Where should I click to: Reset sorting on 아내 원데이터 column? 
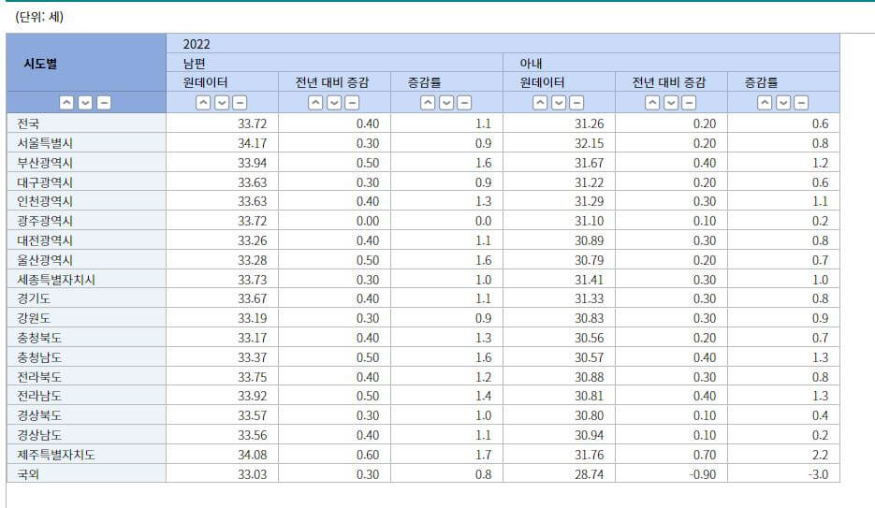click(577, 103)
